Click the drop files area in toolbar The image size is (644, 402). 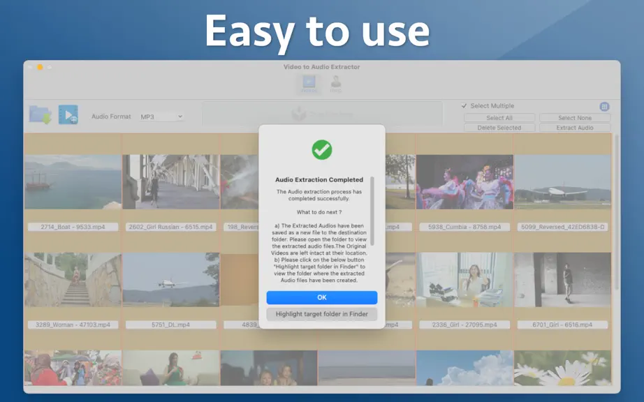pyautogui.click(x=323, y=114)
